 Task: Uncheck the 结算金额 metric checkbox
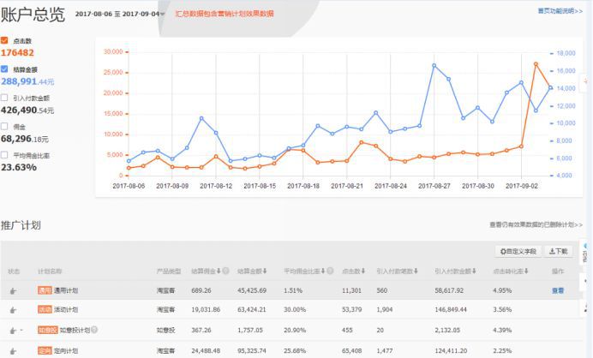(5, 69)
